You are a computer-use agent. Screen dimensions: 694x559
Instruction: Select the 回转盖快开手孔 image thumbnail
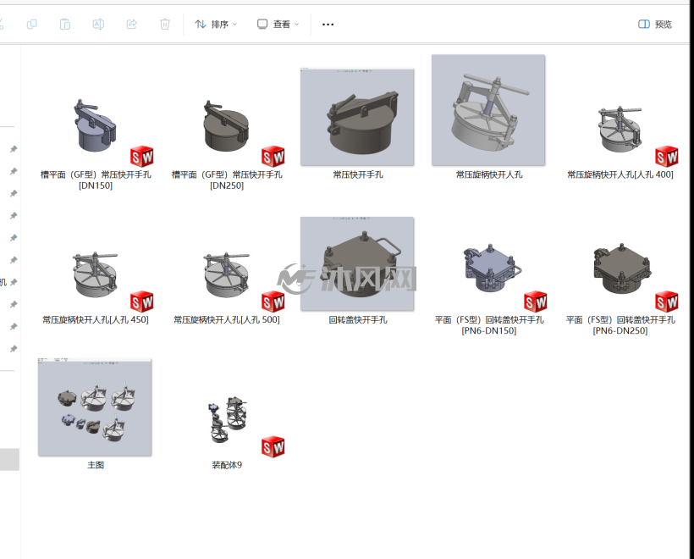pyautogui.click(x=357, y=264)
